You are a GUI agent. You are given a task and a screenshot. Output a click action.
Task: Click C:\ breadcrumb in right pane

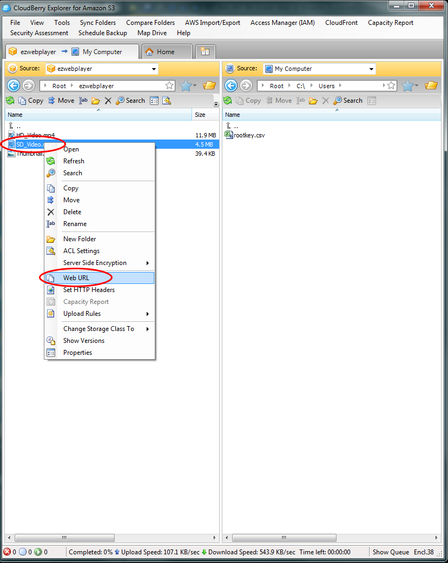(301, 86)
